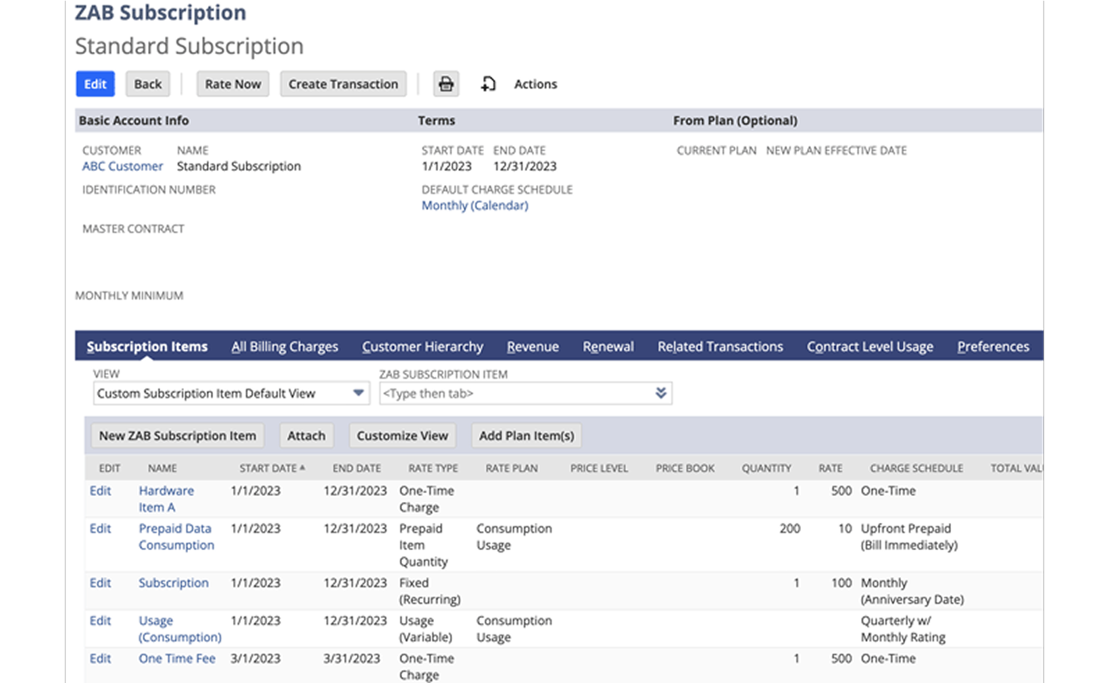
Task: Open the Hardware Item A link
Action: click(x=166, y=499)
